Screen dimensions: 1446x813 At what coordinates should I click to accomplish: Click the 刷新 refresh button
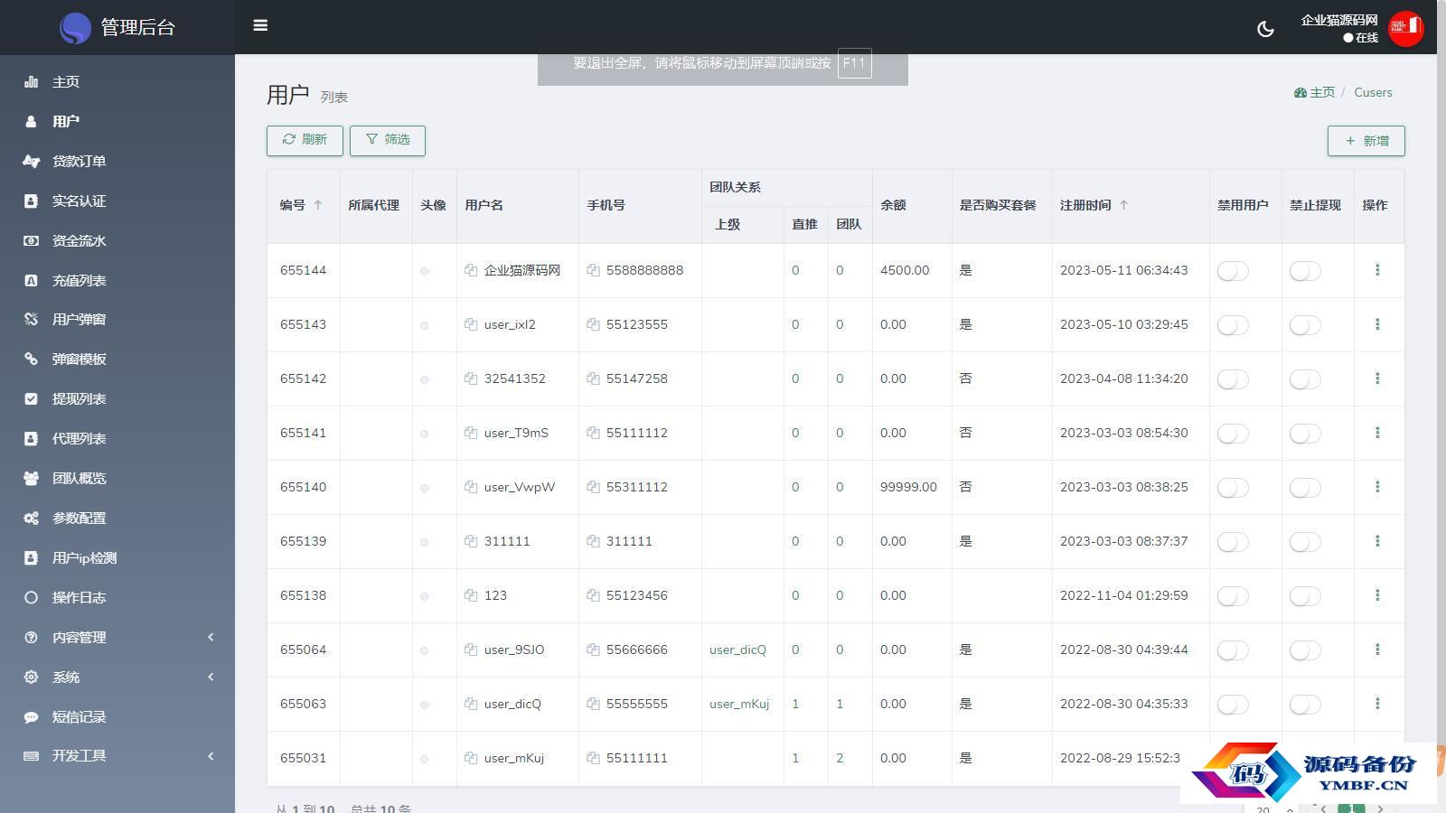[305, 140]
